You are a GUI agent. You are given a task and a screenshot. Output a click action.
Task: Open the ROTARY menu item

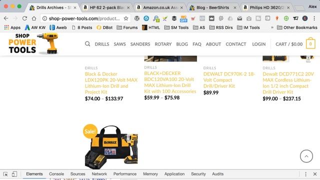coord(163,44)
